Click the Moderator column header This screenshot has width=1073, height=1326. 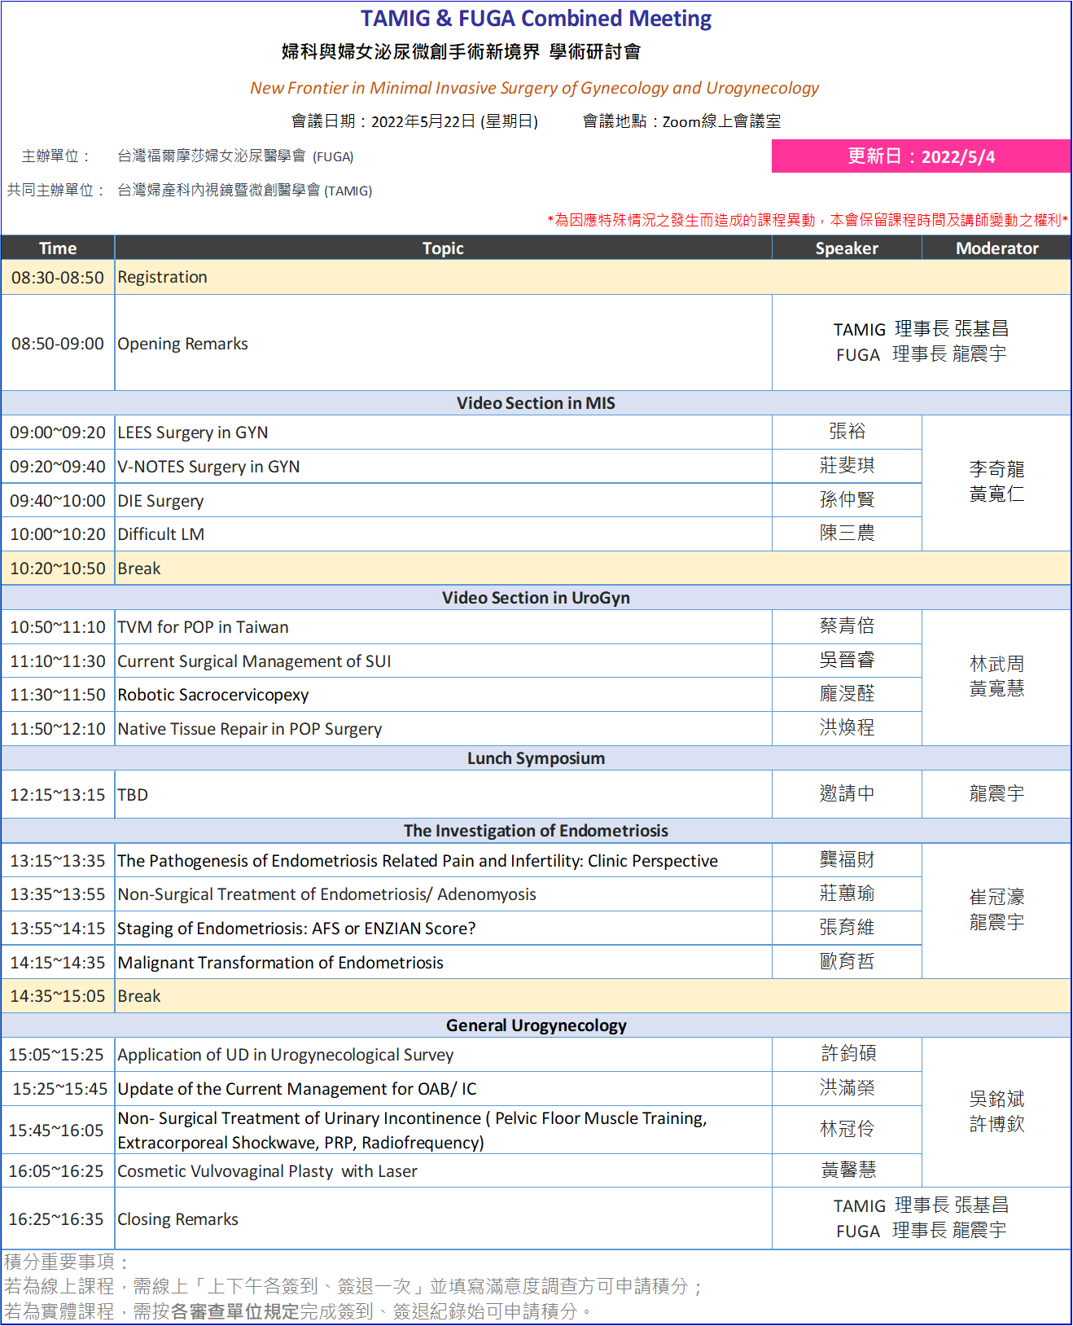[996, 248]
